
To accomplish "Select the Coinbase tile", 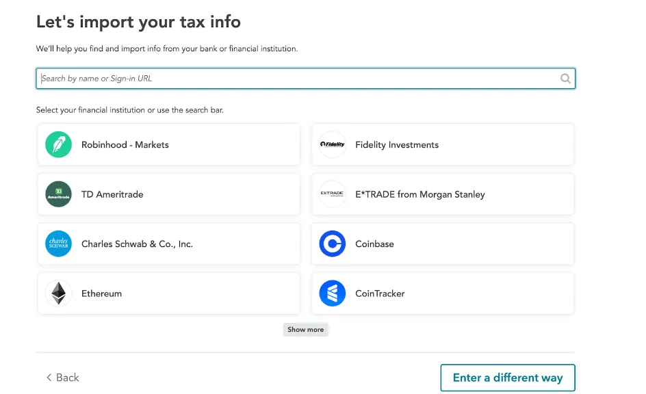I will 443,244.
